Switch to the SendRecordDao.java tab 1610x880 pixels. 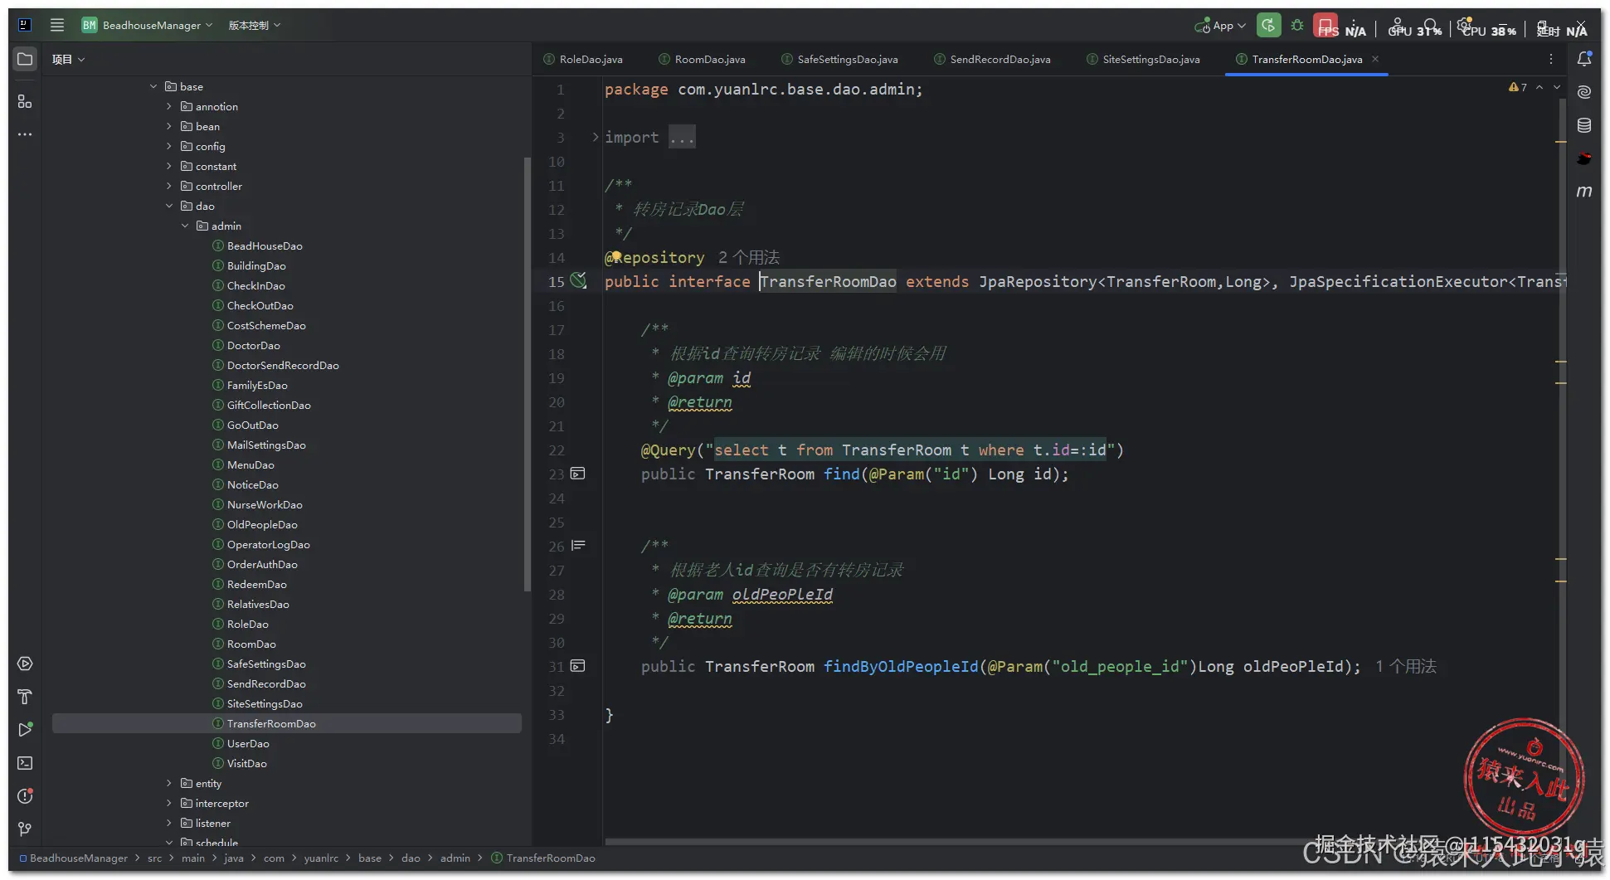(x=993, y=59)
